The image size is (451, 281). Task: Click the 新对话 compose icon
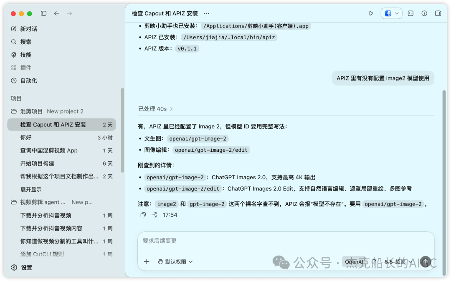14,29
